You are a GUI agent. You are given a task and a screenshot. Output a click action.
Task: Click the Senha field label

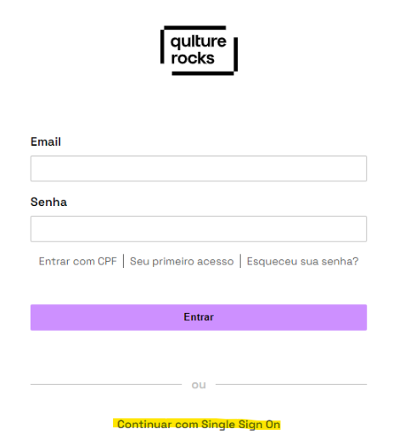pos(48,203)
